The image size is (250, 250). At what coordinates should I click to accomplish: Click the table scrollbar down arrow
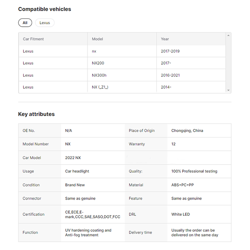228,90
